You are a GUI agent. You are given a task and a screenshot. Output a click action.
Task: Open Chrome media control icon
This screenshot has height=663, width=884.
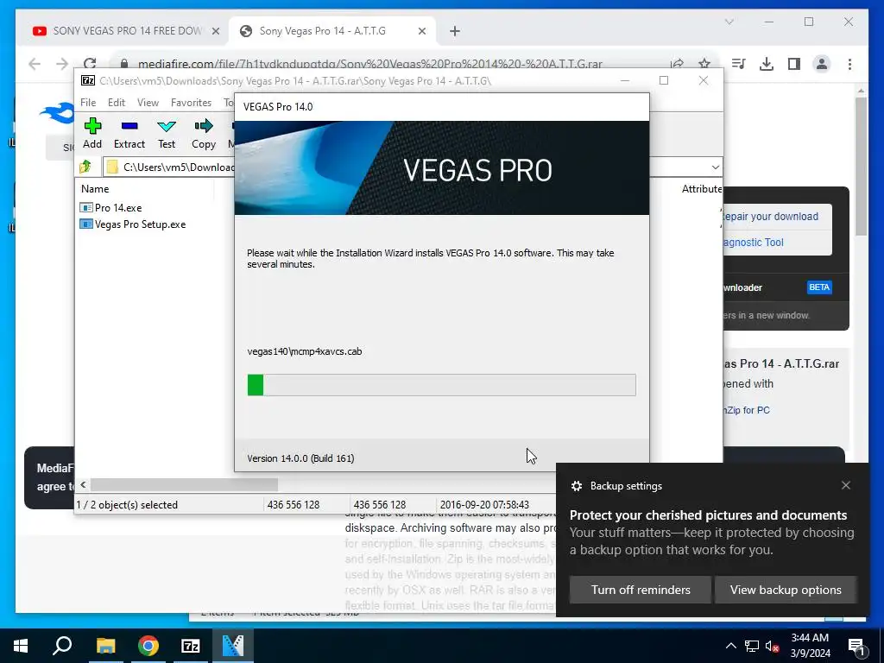click(x=739, y=64)
